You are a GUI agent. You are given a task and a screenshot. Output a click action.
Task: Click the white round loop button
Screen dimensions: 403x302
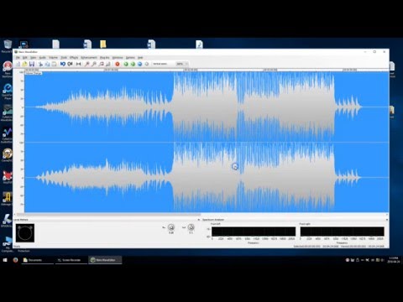coord(147,64)
